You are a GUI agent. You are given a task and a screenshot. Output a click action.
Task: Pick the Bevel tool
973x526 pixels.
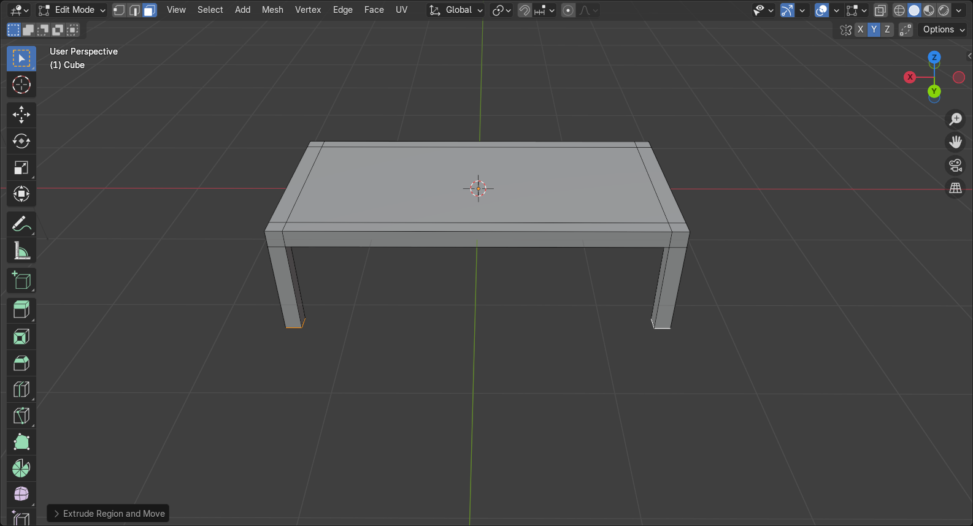(x=21, y=363)
